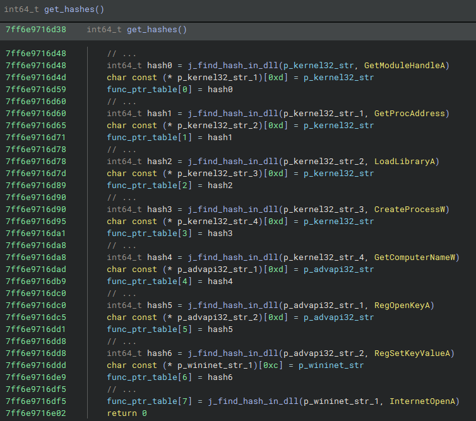This screenshot has width=476, height=421.
Task: Expand the last '// ...' comment above func_ptr_table[7]
Action: pyautogui.click(x=121, y=389)
